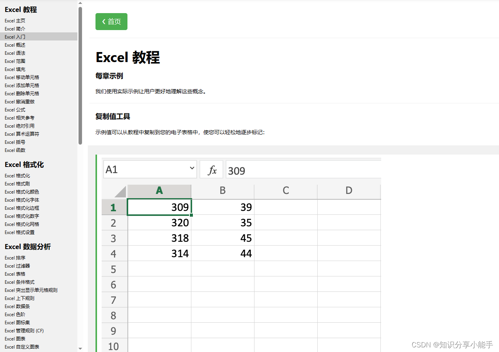This screenshot has height=352, width=499.
Task: Select column B header
Action: [223, 190]
